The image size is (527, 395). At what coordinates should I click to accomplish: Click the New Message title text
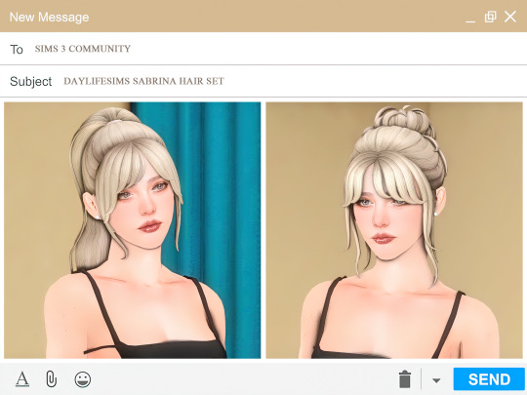pos(49,17)
